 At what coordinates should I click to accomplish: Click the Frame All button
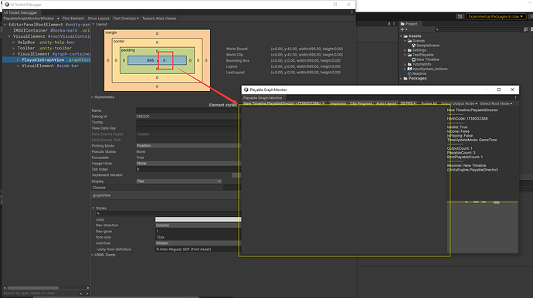(429, 103)
